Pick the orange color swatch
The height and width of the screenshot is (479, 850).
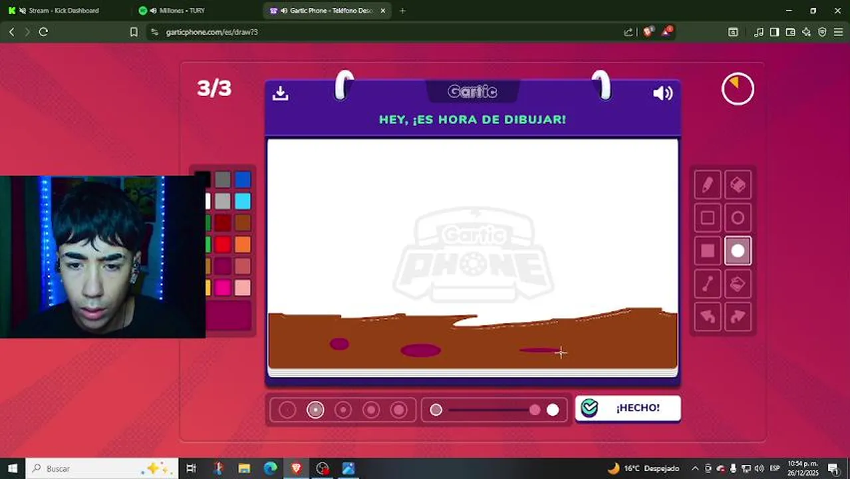point(243,244)
